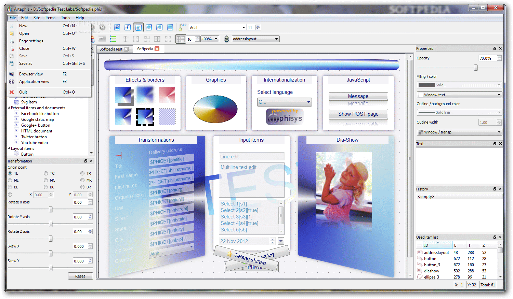
Task: Click the four-cell grid toolbar icon
Action: pos(157,39)
